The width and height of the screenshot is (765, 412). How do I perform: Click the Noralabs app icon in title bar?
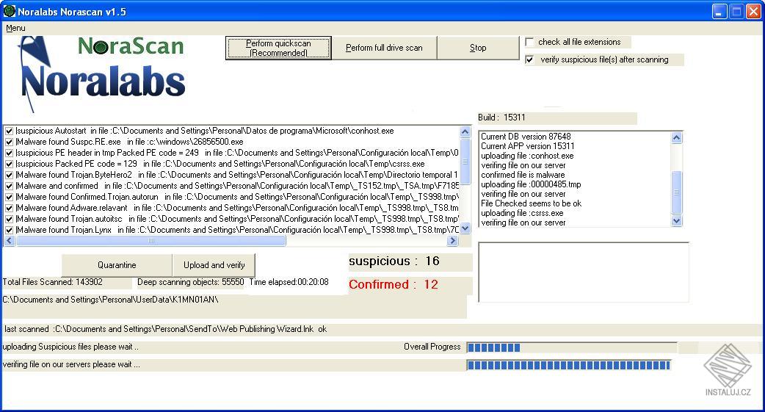[10, 11]
